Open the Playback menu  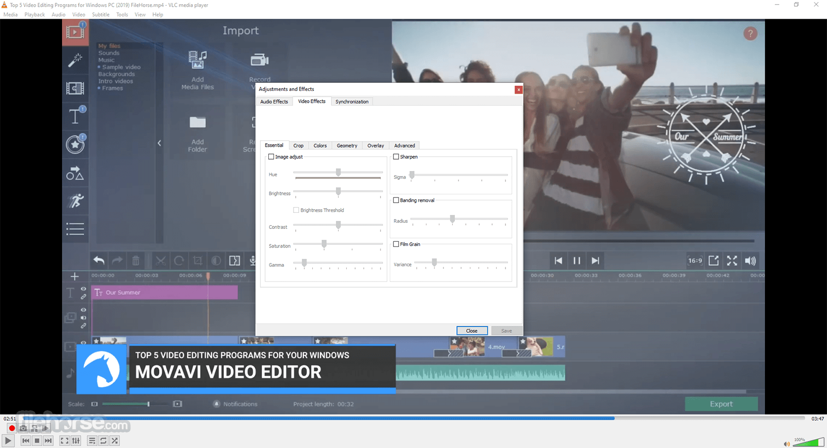pos(35,14)
